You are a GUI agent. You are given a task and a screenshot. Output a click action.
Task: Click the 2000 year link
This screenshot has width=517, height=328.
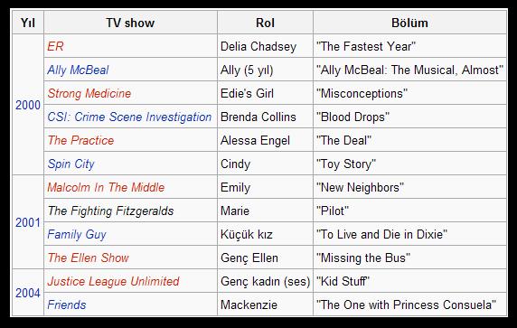click(x=28, y=105)
